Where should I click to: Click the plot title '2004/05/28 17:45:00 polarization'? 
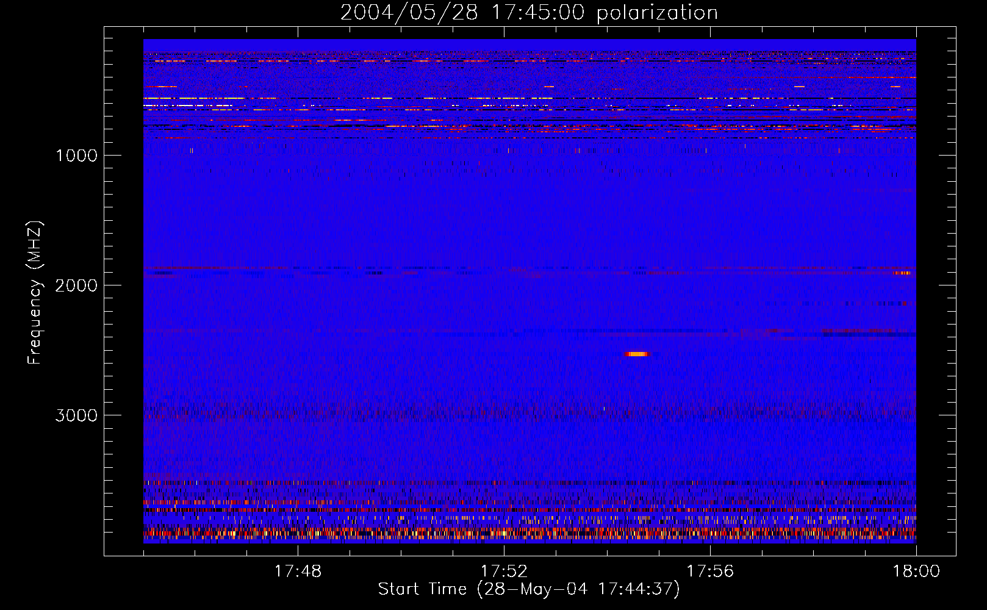[529, 13]
